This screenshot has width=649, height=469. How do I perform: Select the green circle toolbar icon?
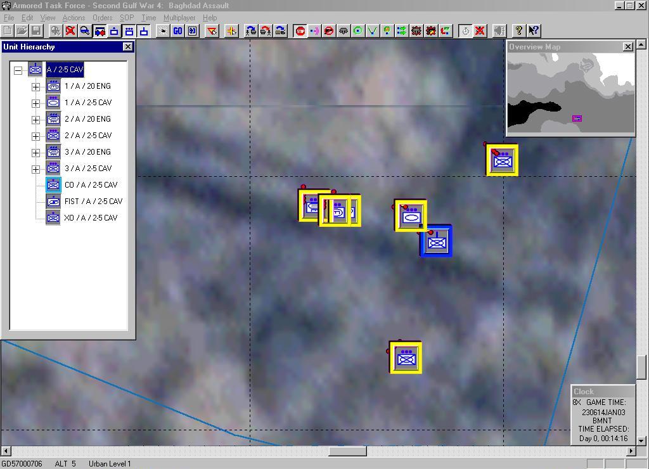click(358, 30)
